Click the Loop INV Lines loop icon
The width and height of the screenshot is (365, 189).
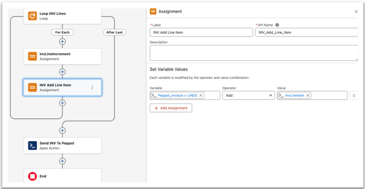[x=32, y=16]
